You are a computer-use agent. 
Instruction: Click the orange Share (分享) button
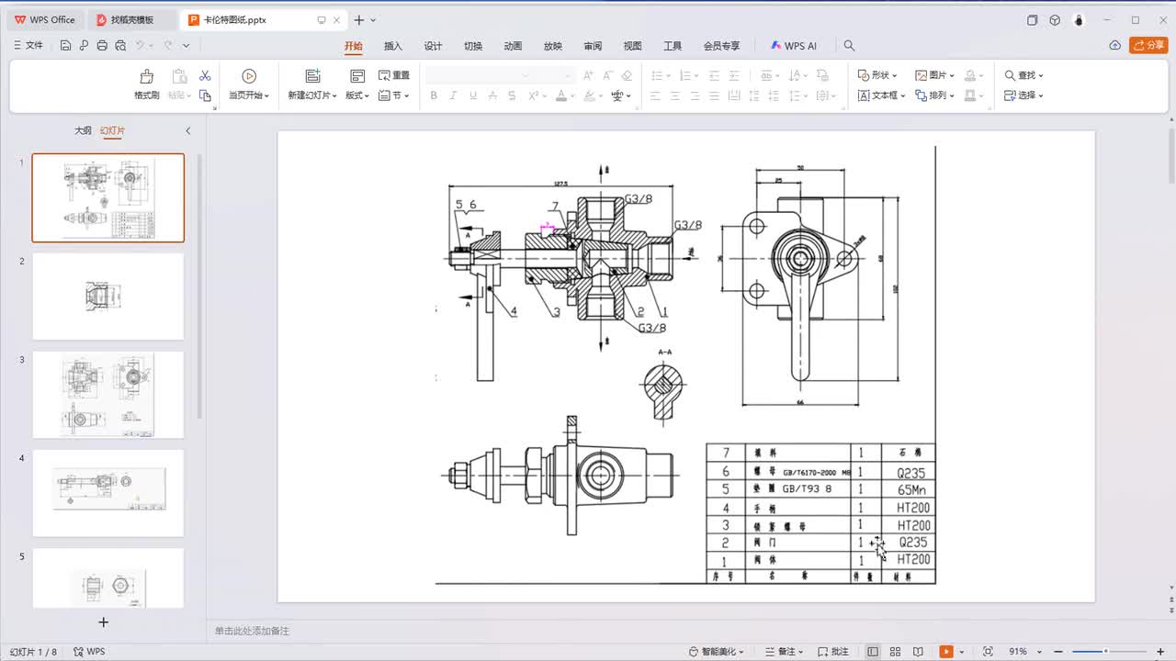(x=1148, y=46)
